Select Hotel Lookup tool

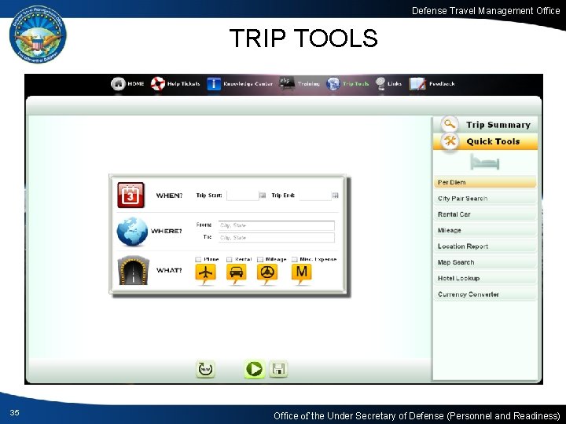tap(485, 278)
